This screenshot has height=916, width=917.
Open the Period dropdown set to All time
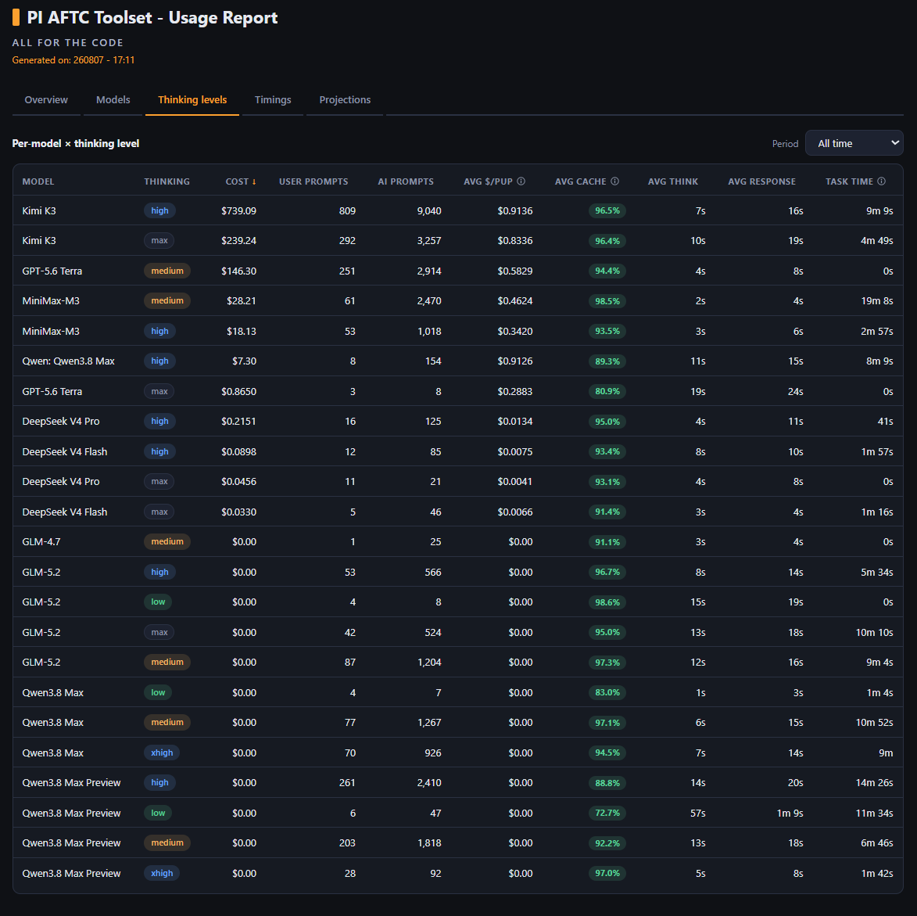pos(854,143)
